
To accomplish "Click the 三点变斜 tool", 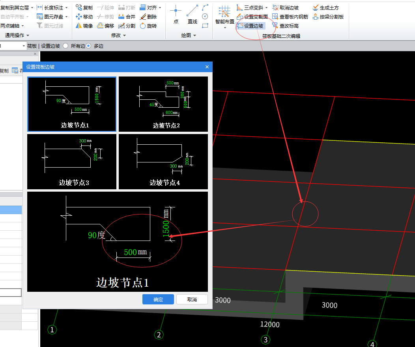I will coord(250,7).
